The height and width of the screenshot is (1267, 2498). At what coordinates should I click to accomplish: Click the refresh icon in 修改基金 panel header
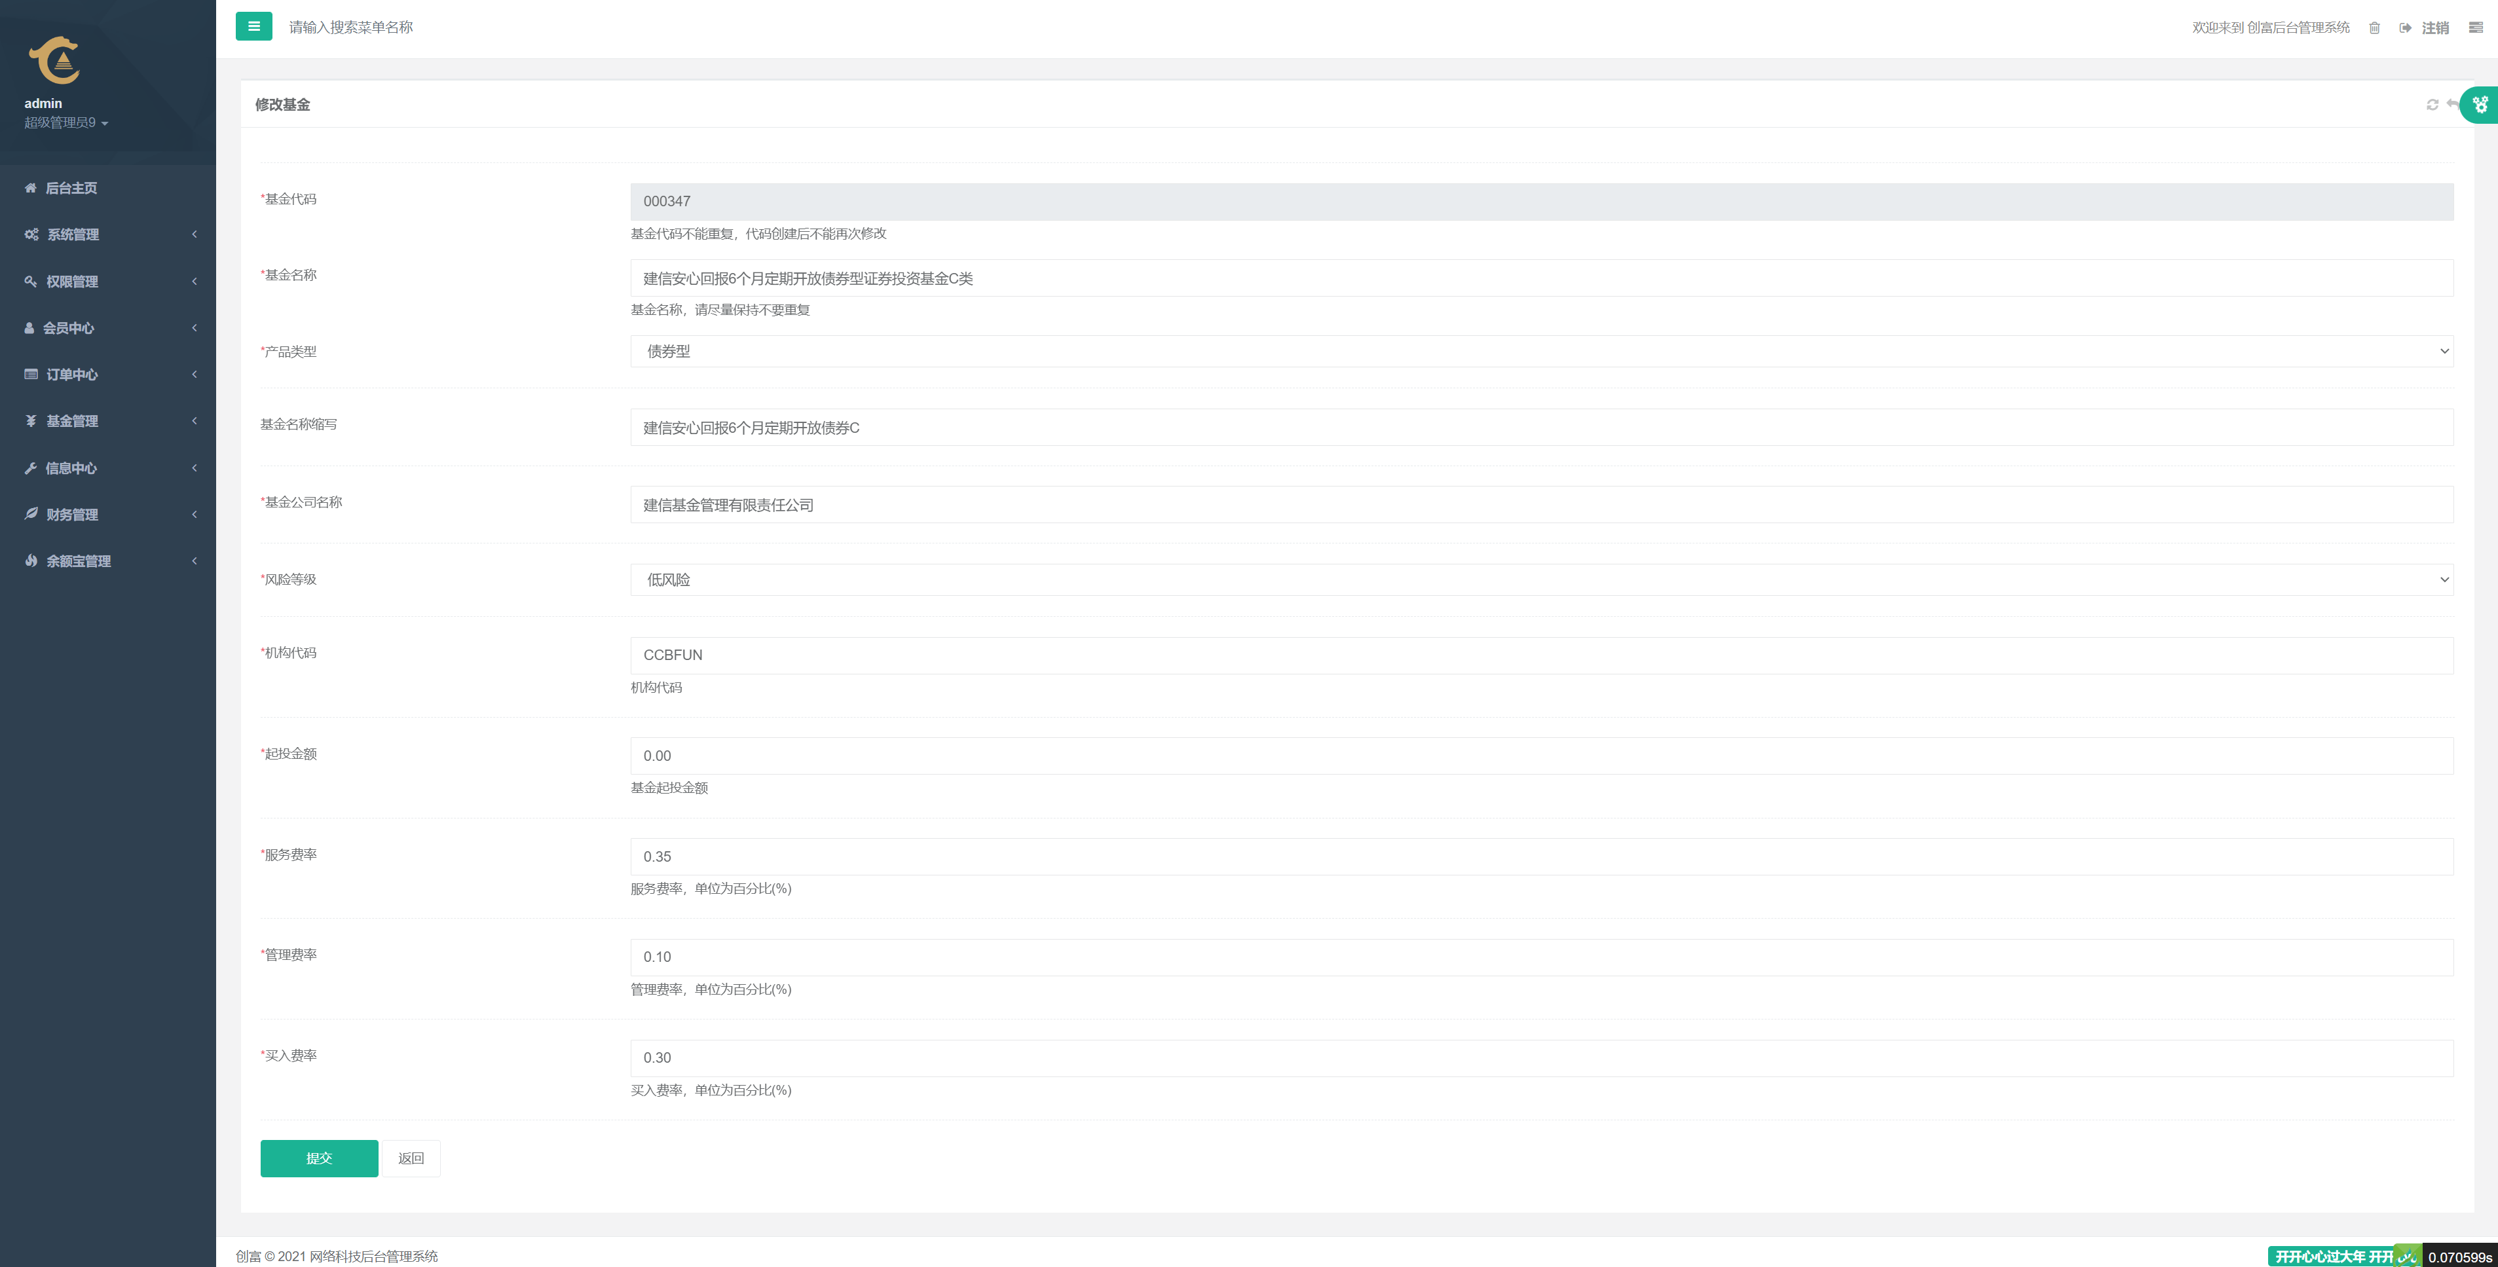[x=2432, y=105]
